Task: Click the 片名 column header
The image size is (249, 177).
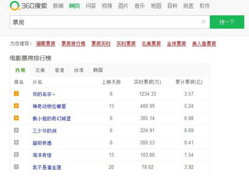Action: tap(37, 82)
